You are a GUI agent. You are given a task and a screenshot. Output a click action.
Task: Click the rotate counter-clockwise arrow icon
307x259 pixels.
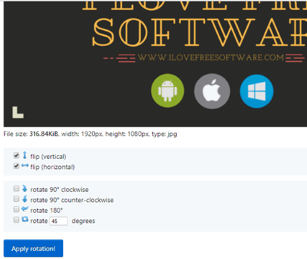pos(25,199)
